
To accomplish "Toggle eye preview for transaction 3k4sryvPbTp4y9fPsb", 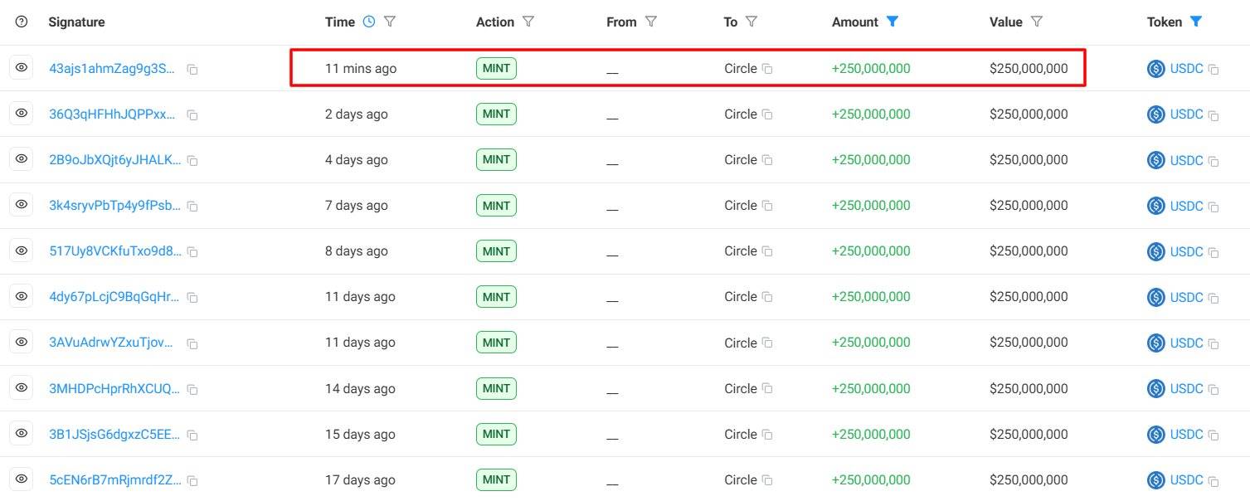I will pyautogui.click(x=22, y=206).
